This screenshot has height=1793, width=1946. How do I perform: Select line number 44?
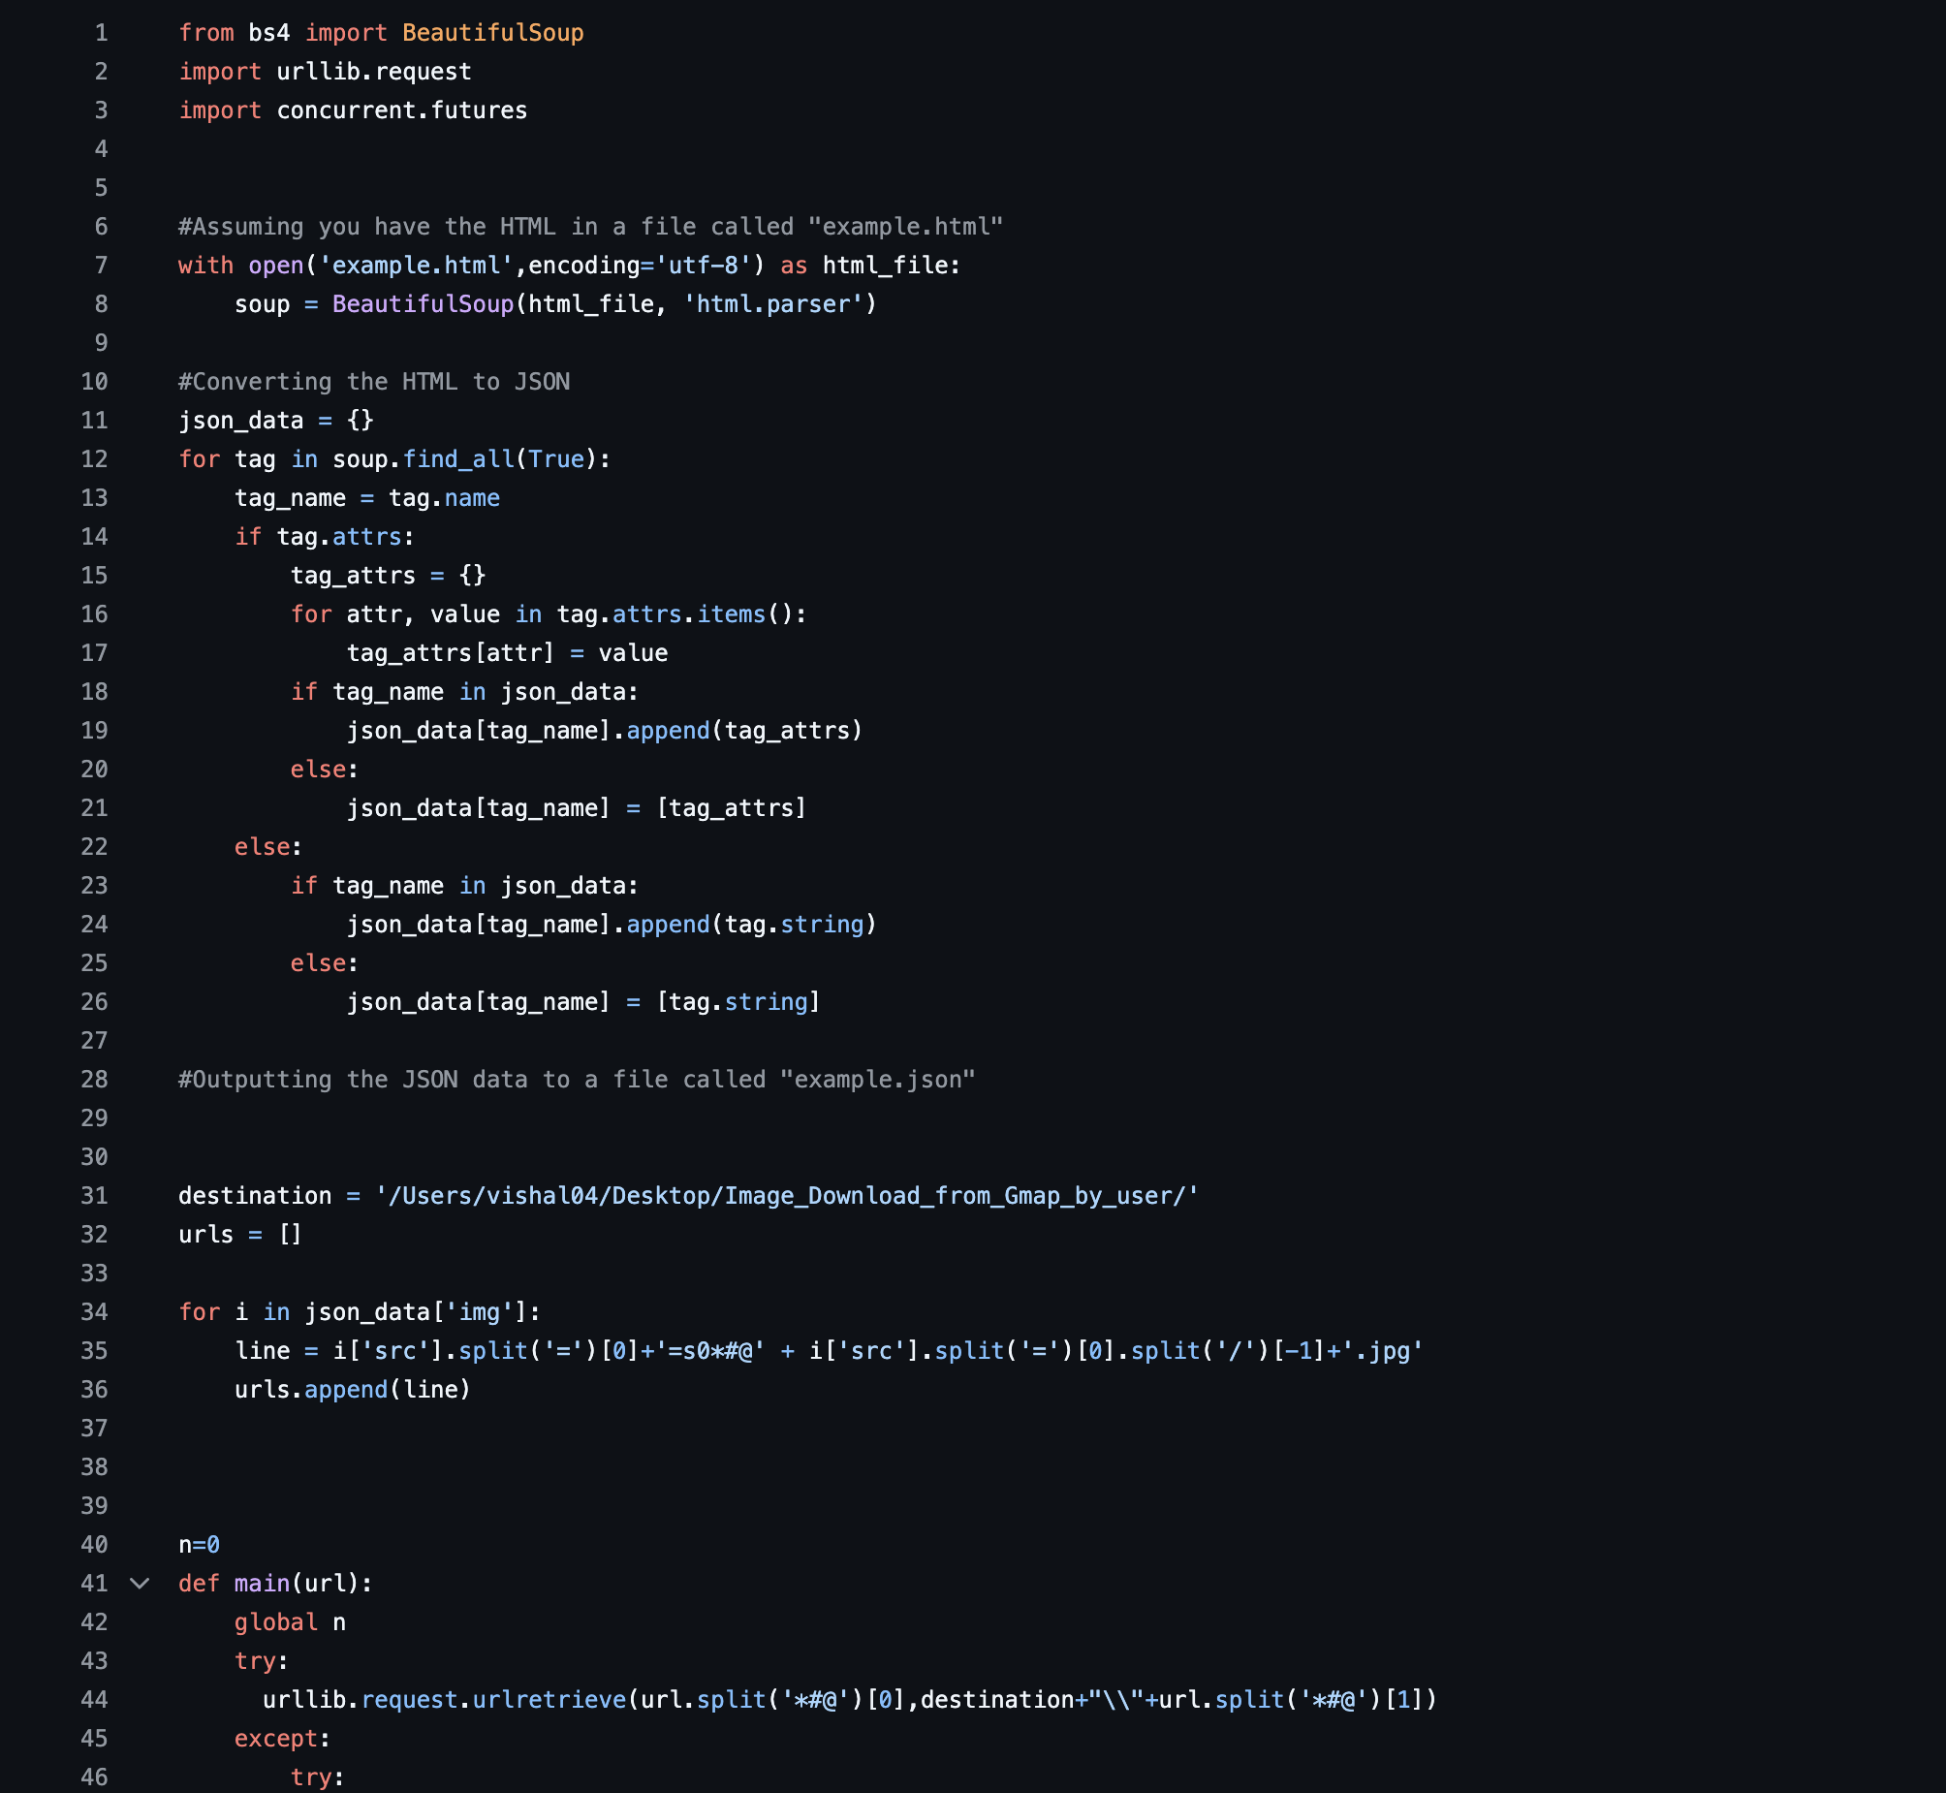pos(94,1700)
